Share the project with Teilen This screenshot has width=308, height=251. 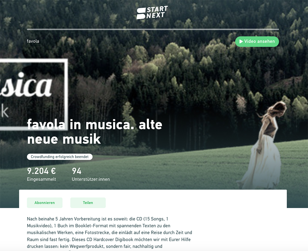click(88, 203)
